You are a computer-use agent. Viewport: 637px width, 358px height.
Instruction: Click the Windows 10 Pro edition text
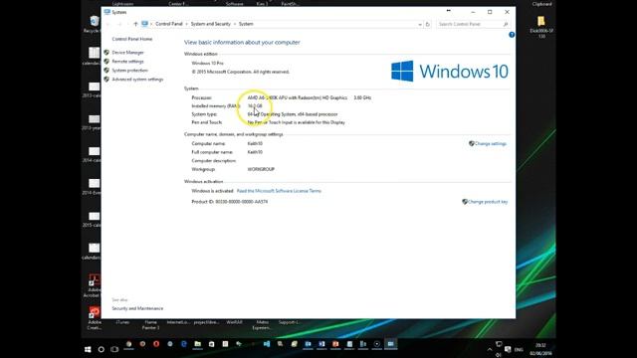coord(207,64)
